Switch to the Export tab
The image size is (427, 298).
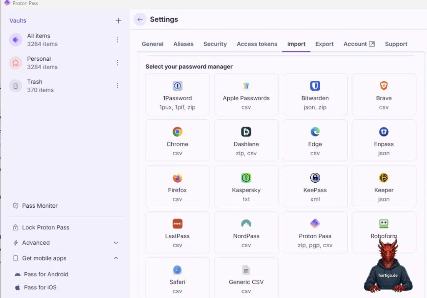coord(324,44)
